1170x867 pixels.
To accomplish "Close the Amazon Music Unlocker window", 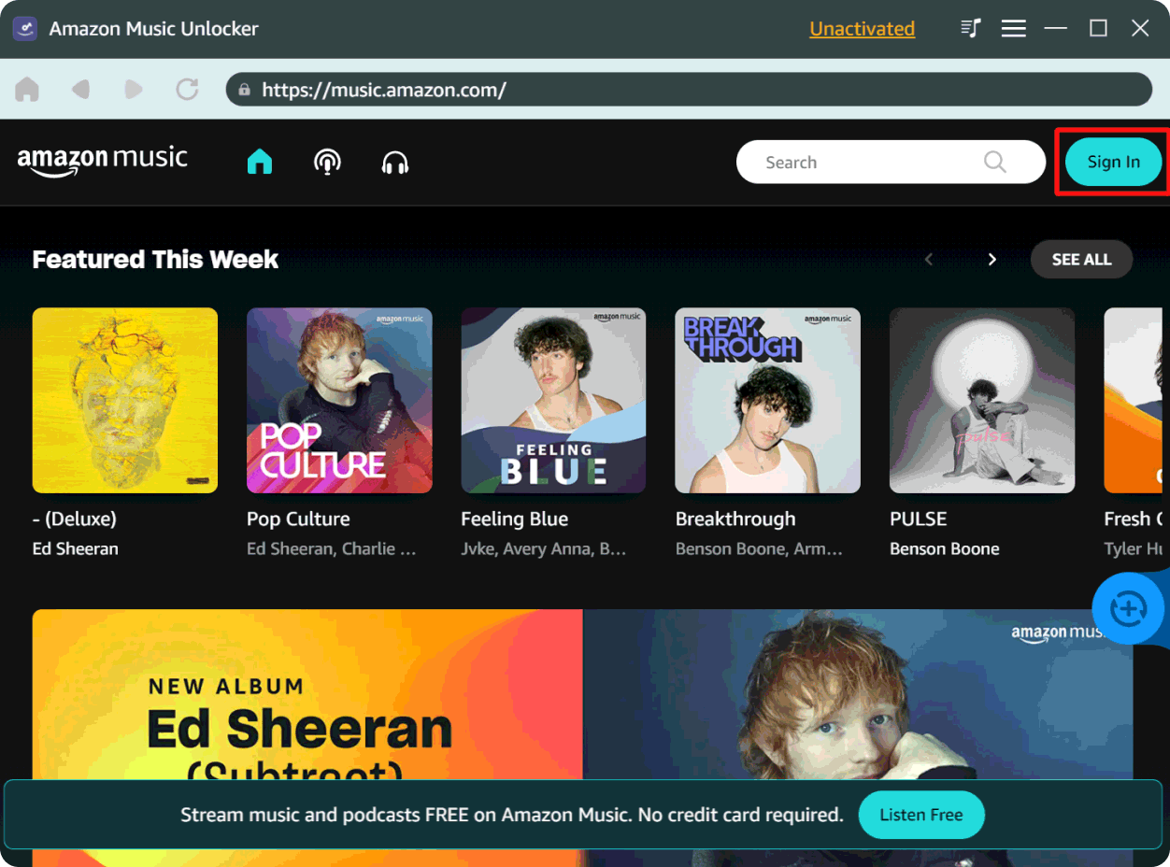I will tap(1140, 28).
